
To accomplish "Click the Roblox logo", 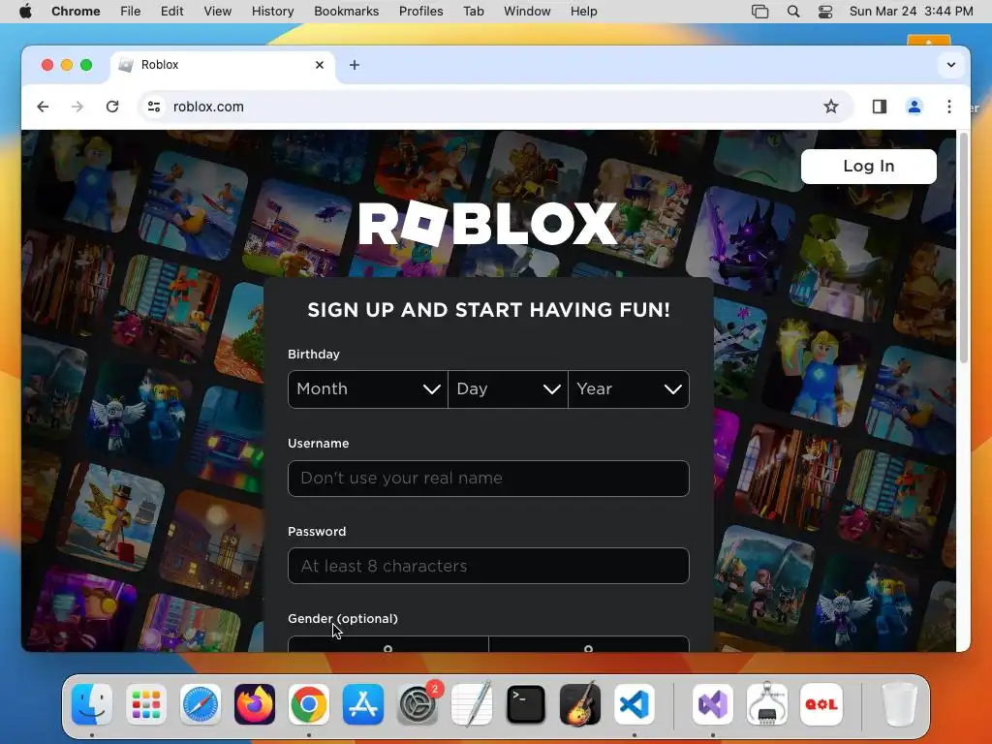I will tap(488, 223).
